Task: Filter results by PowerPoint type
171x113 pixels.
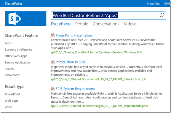Action: pos(12,94)
